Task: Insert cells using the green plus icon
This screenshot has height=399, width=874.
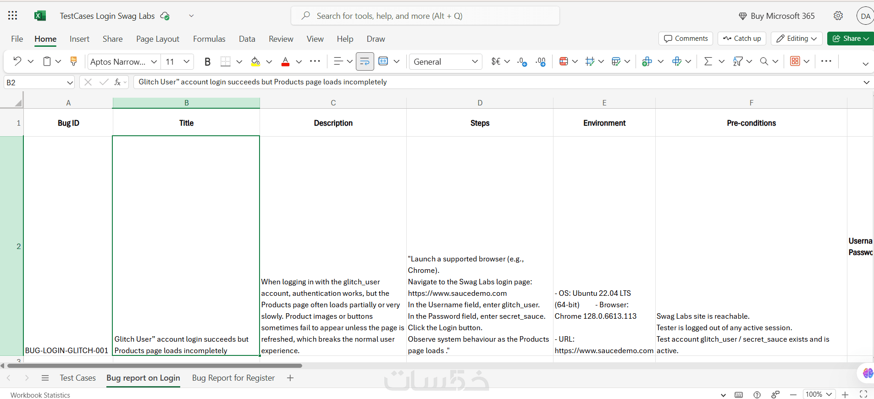Action: pos(647,61)
